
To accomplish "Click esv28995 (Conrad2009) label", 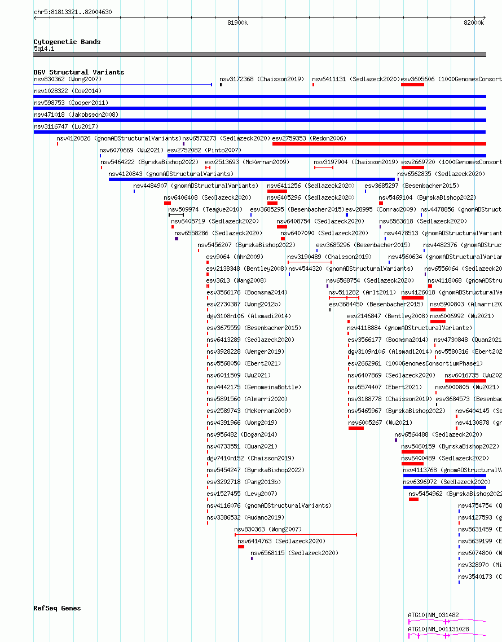I will pyautogui.click(x=381, y=210).
